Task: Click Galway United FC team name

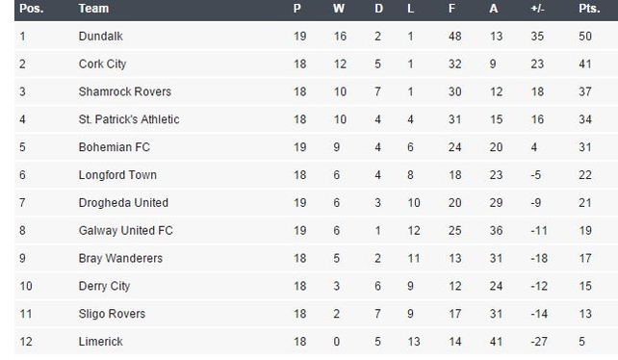Action: [126, 230]
